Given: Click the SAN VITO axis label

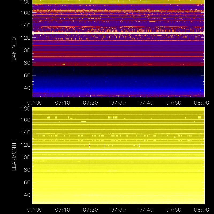Looking at the screenshot, I should [x=14, y=49].
